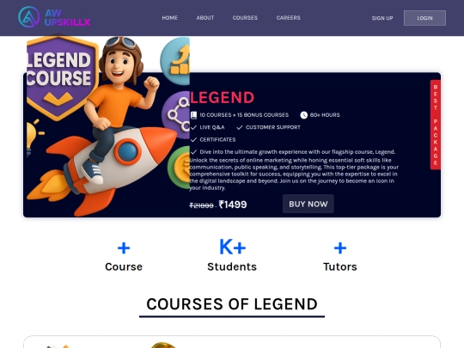
Task: Click the Login button
Action: point(424,18)
